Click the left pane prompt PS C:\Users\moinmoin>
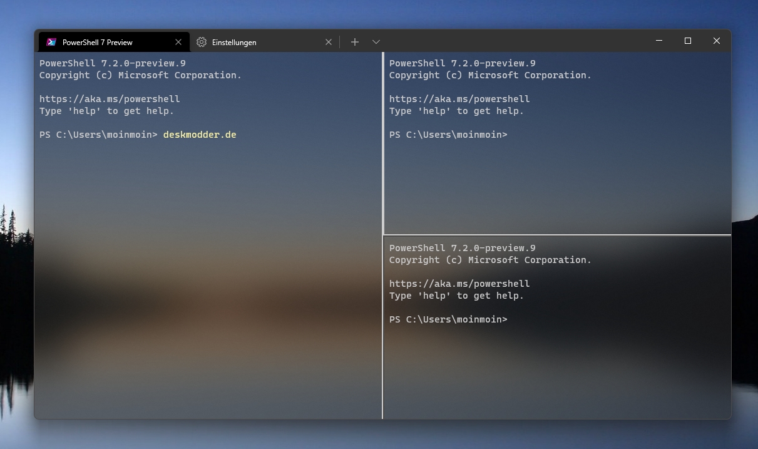758x449 pixels. click(x=98, y=135)
